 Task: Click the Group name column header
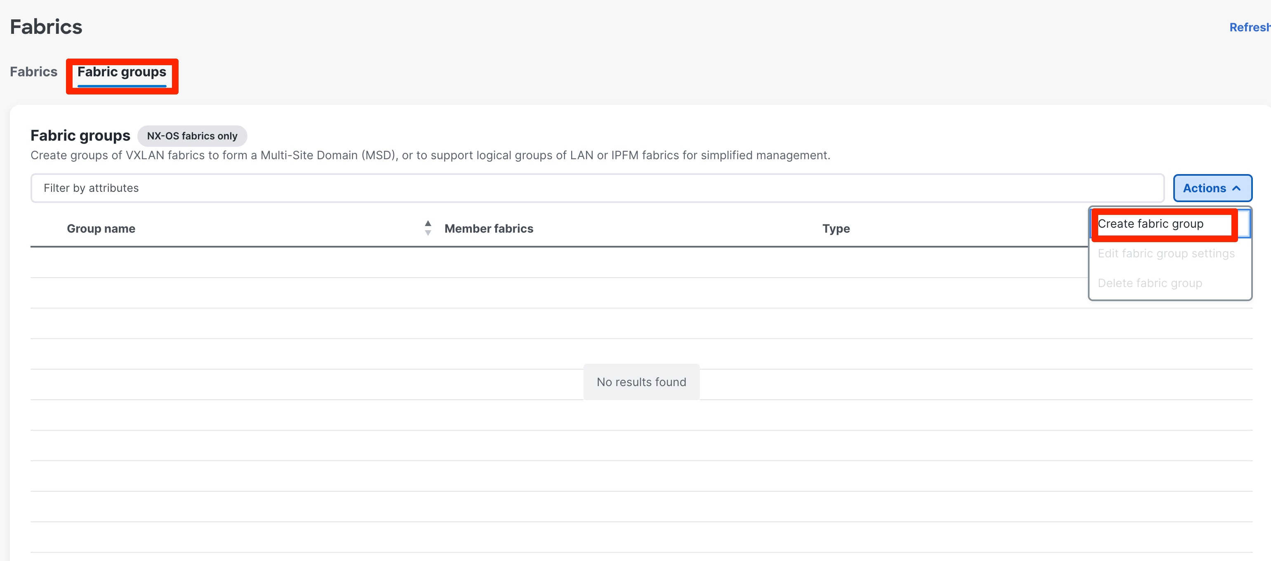101,229
